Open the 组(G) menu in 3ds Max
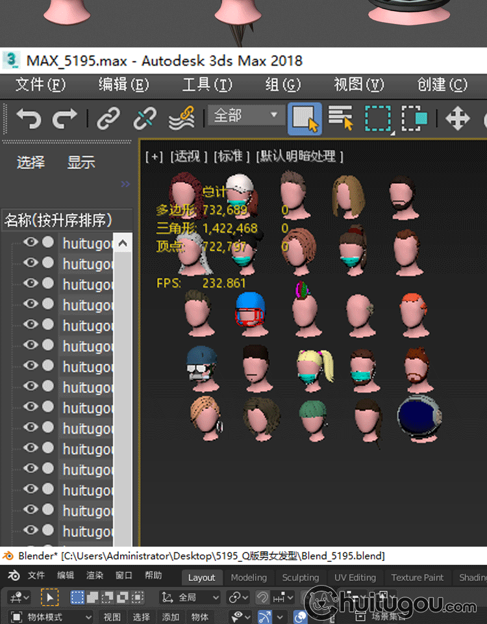Image resolution: width=487 pixels, height=624 pixels. pos(282,84)
